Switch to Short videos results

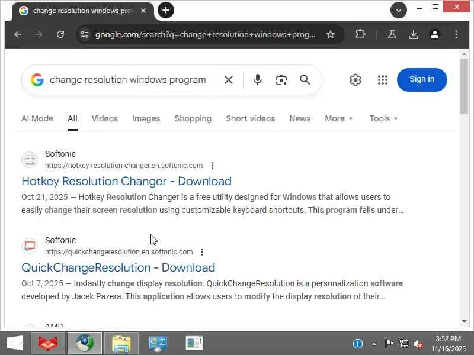(250, 119)
